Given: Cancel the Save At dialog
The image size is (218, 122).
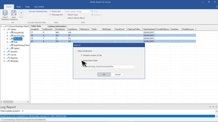Looking at the screenshot, I should click(x=118, y=75).
